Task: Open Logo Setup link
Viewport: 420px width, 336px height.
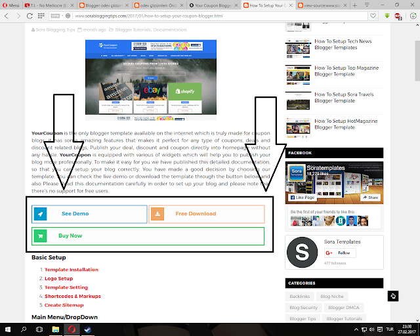Action: coord(58,278)
